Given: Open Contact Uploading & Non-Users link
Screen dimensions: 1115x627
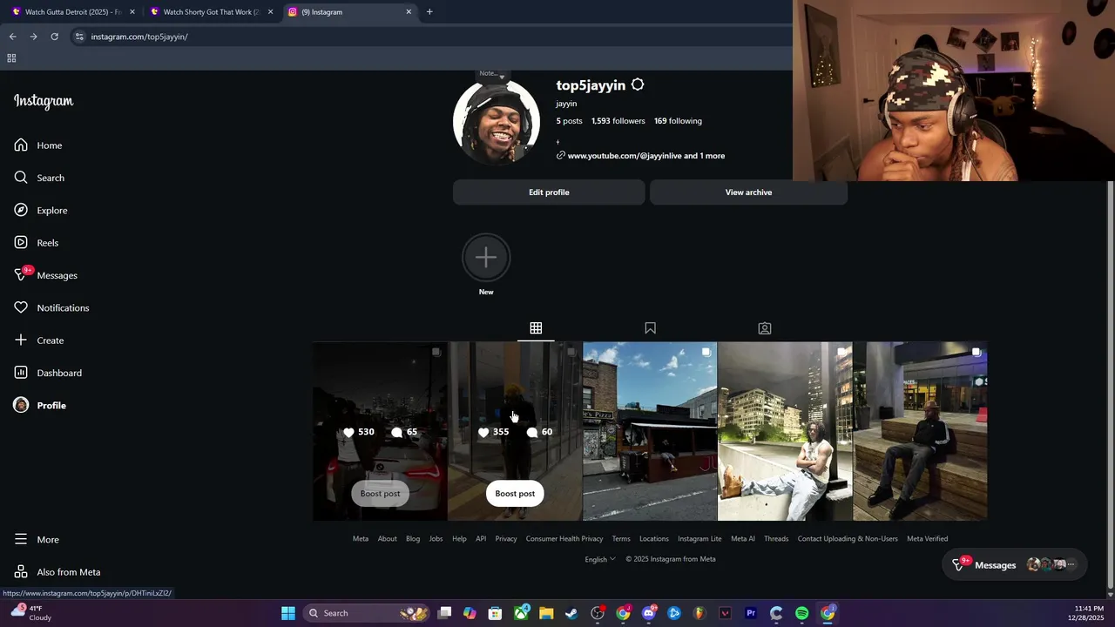Looking at the screenshot, I should click(x=848, y=539).
